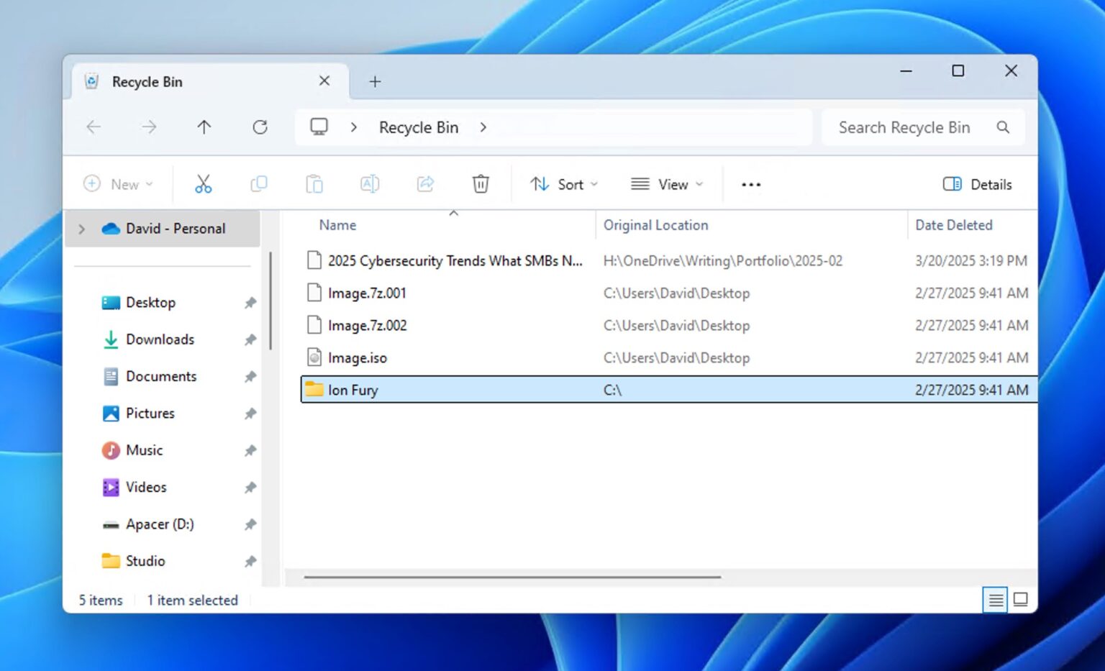Click the Paste icon in toolbar
This screenshot has width=1105, height=671.
[314, 184]
